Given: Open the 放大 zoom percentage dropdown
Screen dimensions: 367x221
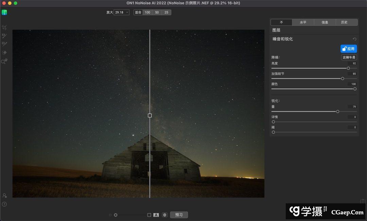Looking at the screenshot, I should [x=122, y=12].
